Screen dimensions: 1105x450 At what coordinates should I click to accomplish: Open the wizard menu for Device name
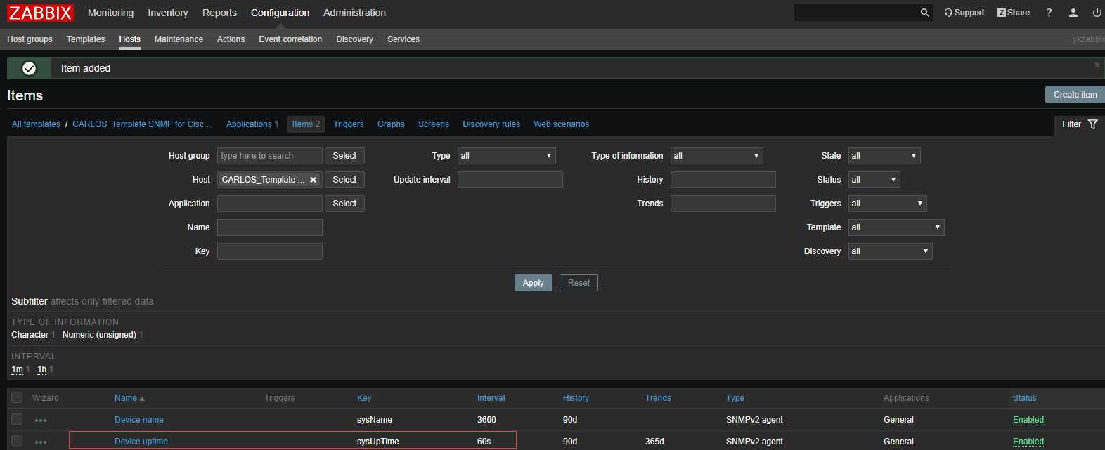[x=41, y=421]
